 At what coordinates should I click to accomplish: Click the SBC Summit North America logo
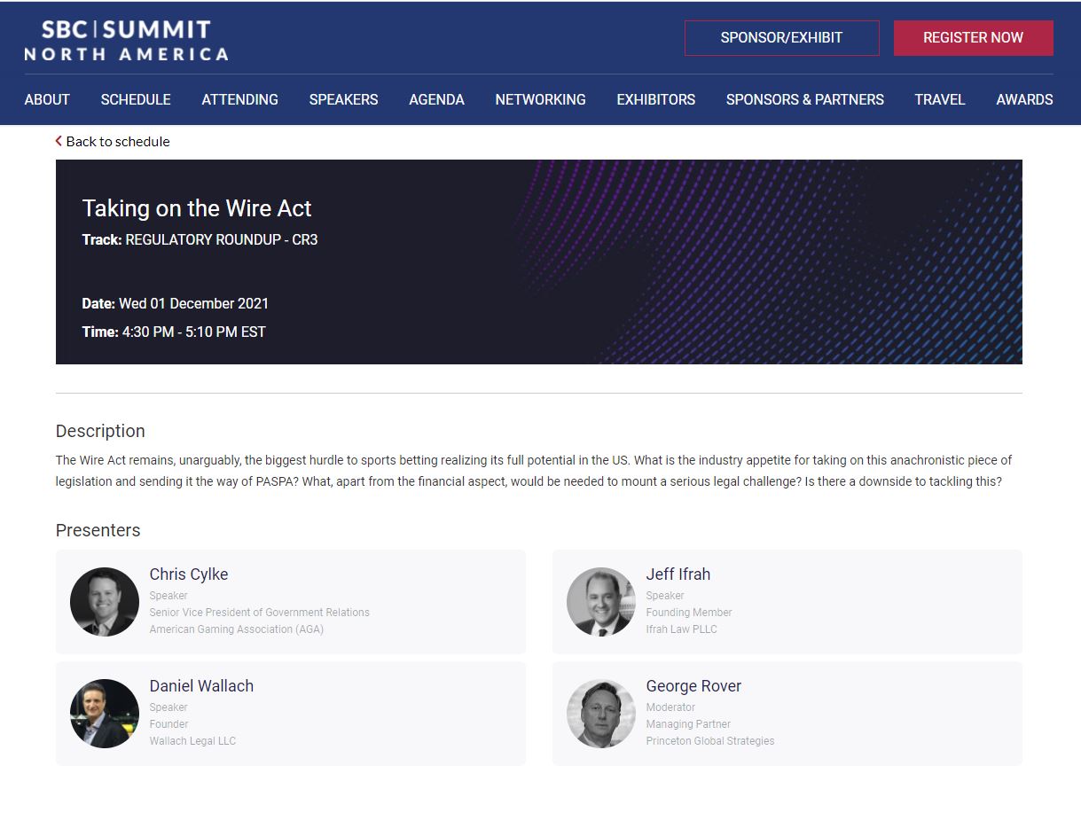[126, 40]
